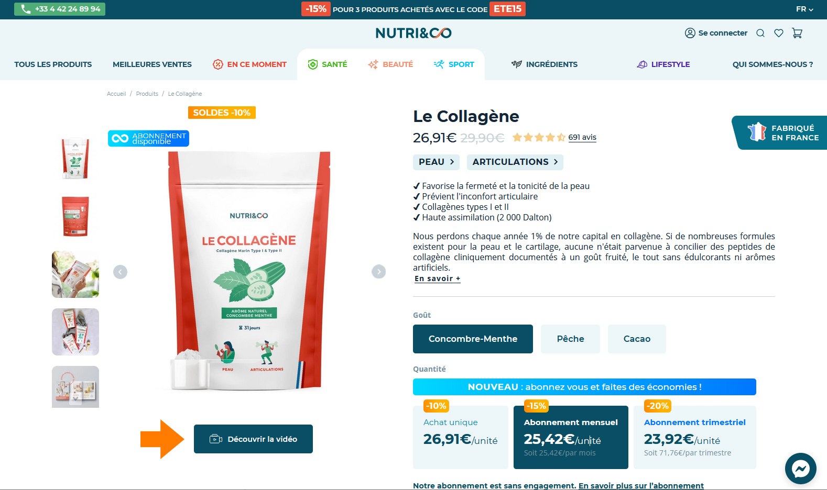This screenshot has height=490, width=827.
Task: Open the FR language dropdown
Action: click(804, 9)
